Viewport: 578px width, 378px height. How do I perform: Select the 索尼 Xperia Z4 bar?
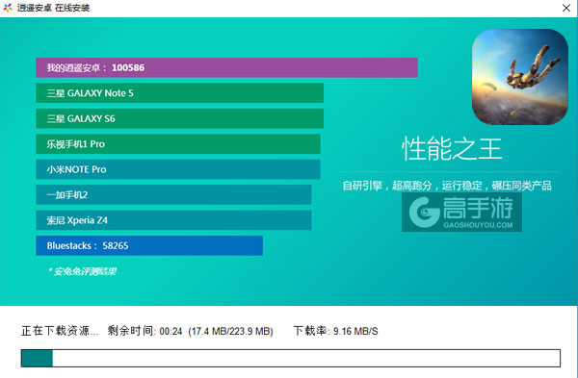[x=173, y=220]
